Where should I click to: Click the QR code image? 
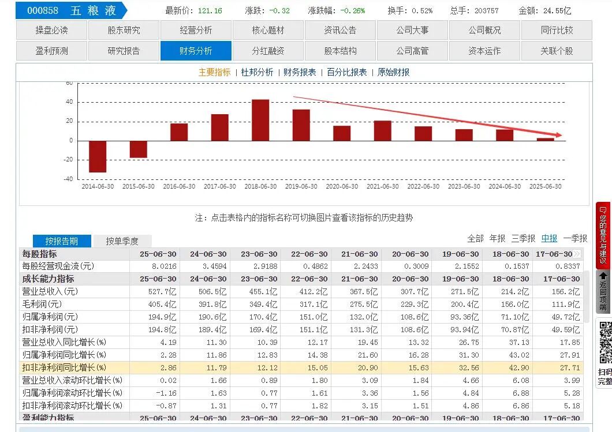coord(606,343)
